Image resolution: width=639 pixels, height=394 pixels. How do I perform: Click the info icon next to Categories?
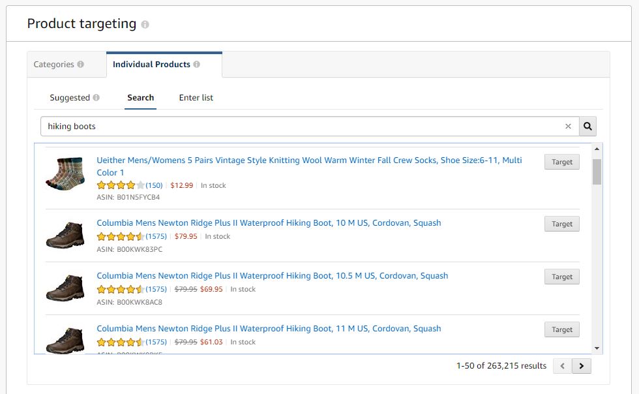(81, 65)
